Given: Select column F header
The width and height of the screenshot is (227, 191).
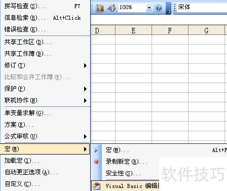Looking at the screenshot, I should coord(170,30).
